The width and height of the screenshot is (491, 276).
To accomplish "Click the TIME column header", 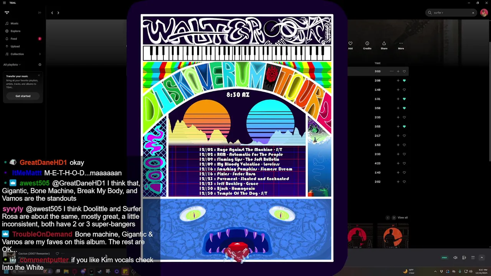I will point(377,63).
